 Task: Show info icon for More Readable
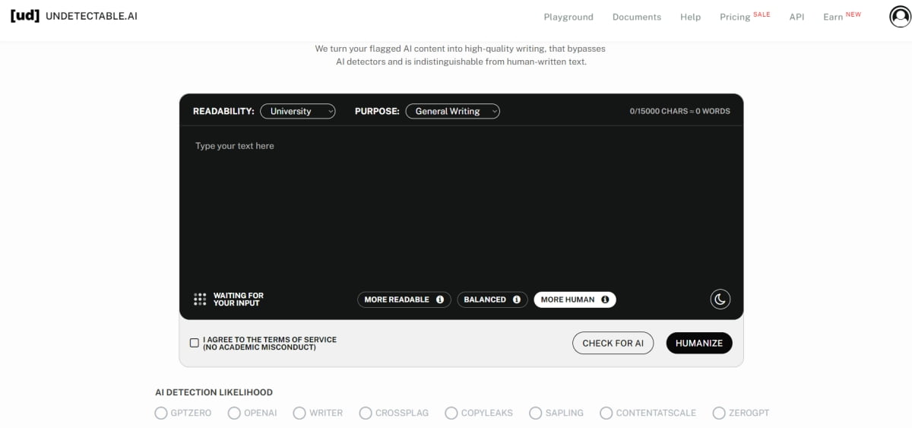pos(439,300)
